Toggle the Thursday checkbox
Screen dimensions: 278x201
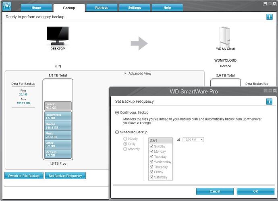151,167
